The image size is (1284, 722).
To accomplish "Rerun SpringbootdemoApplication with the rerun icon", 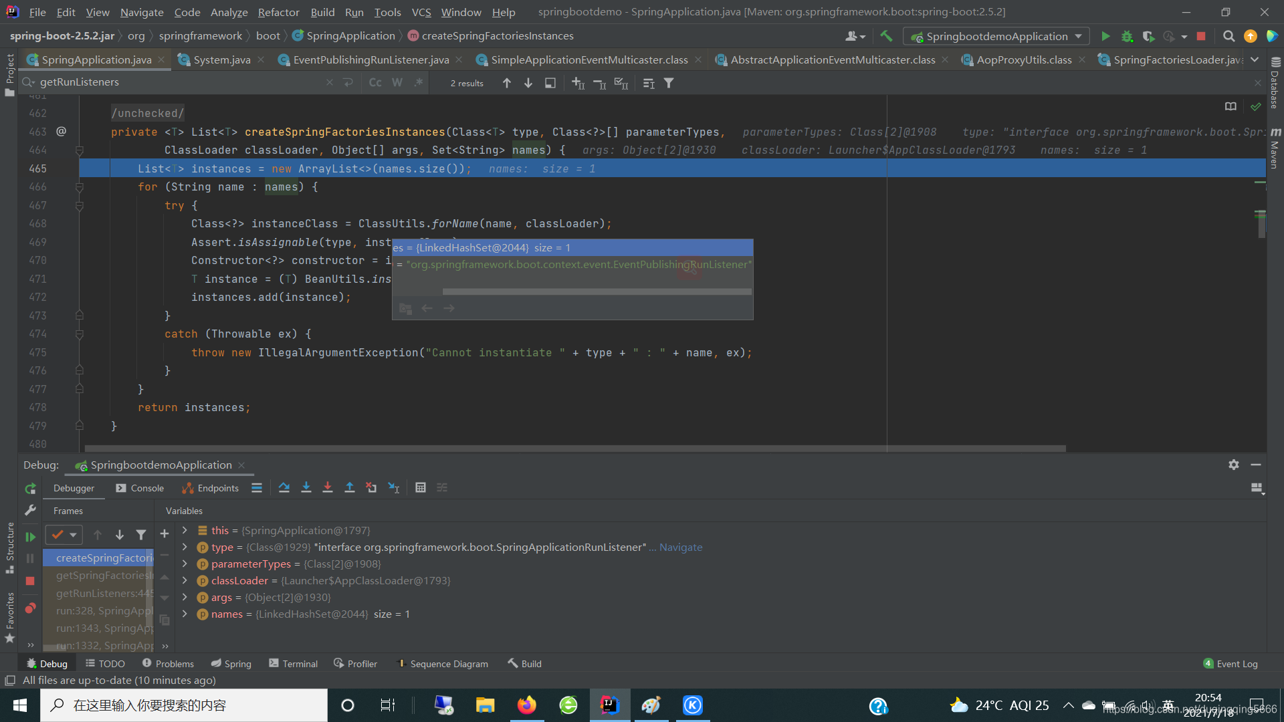I will (30, 489).
